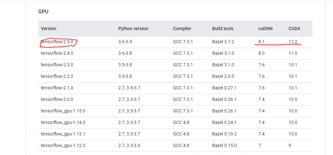Click CUDA 10.1 in tensorflow-2.2.0 row
333x155 pixels.
[293, 76]
